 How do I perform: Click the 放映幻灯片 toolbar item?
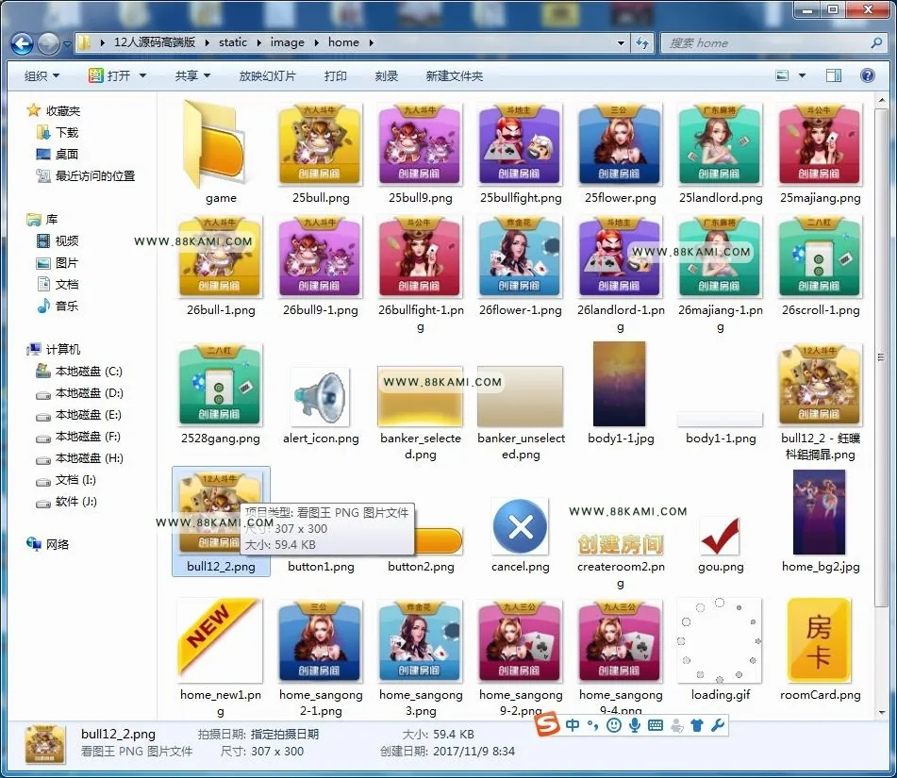[268, 75]
